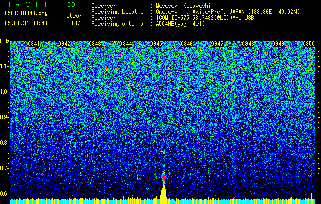321x204 pixels.
Task: Click the date stamp 05.01.31 09:40
Action: coord(26,23)
